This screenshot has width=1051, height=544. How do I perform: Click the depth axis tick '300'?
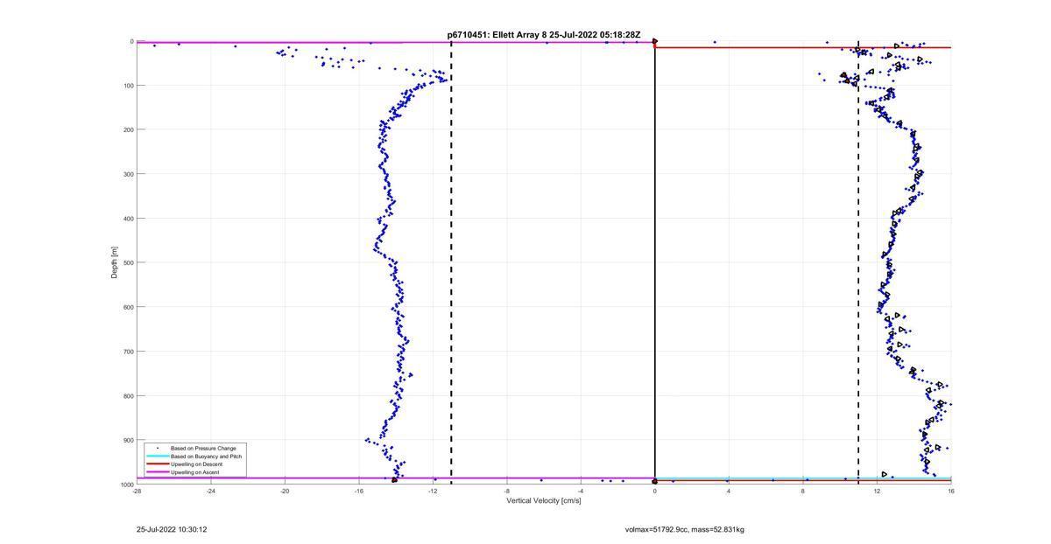pos(128,174)
